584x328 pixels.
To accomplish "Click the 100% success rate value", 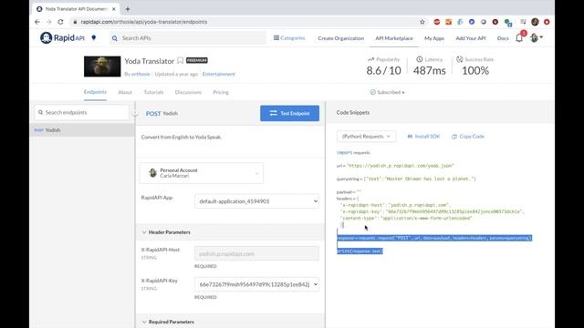I will (x=475, y=70).
